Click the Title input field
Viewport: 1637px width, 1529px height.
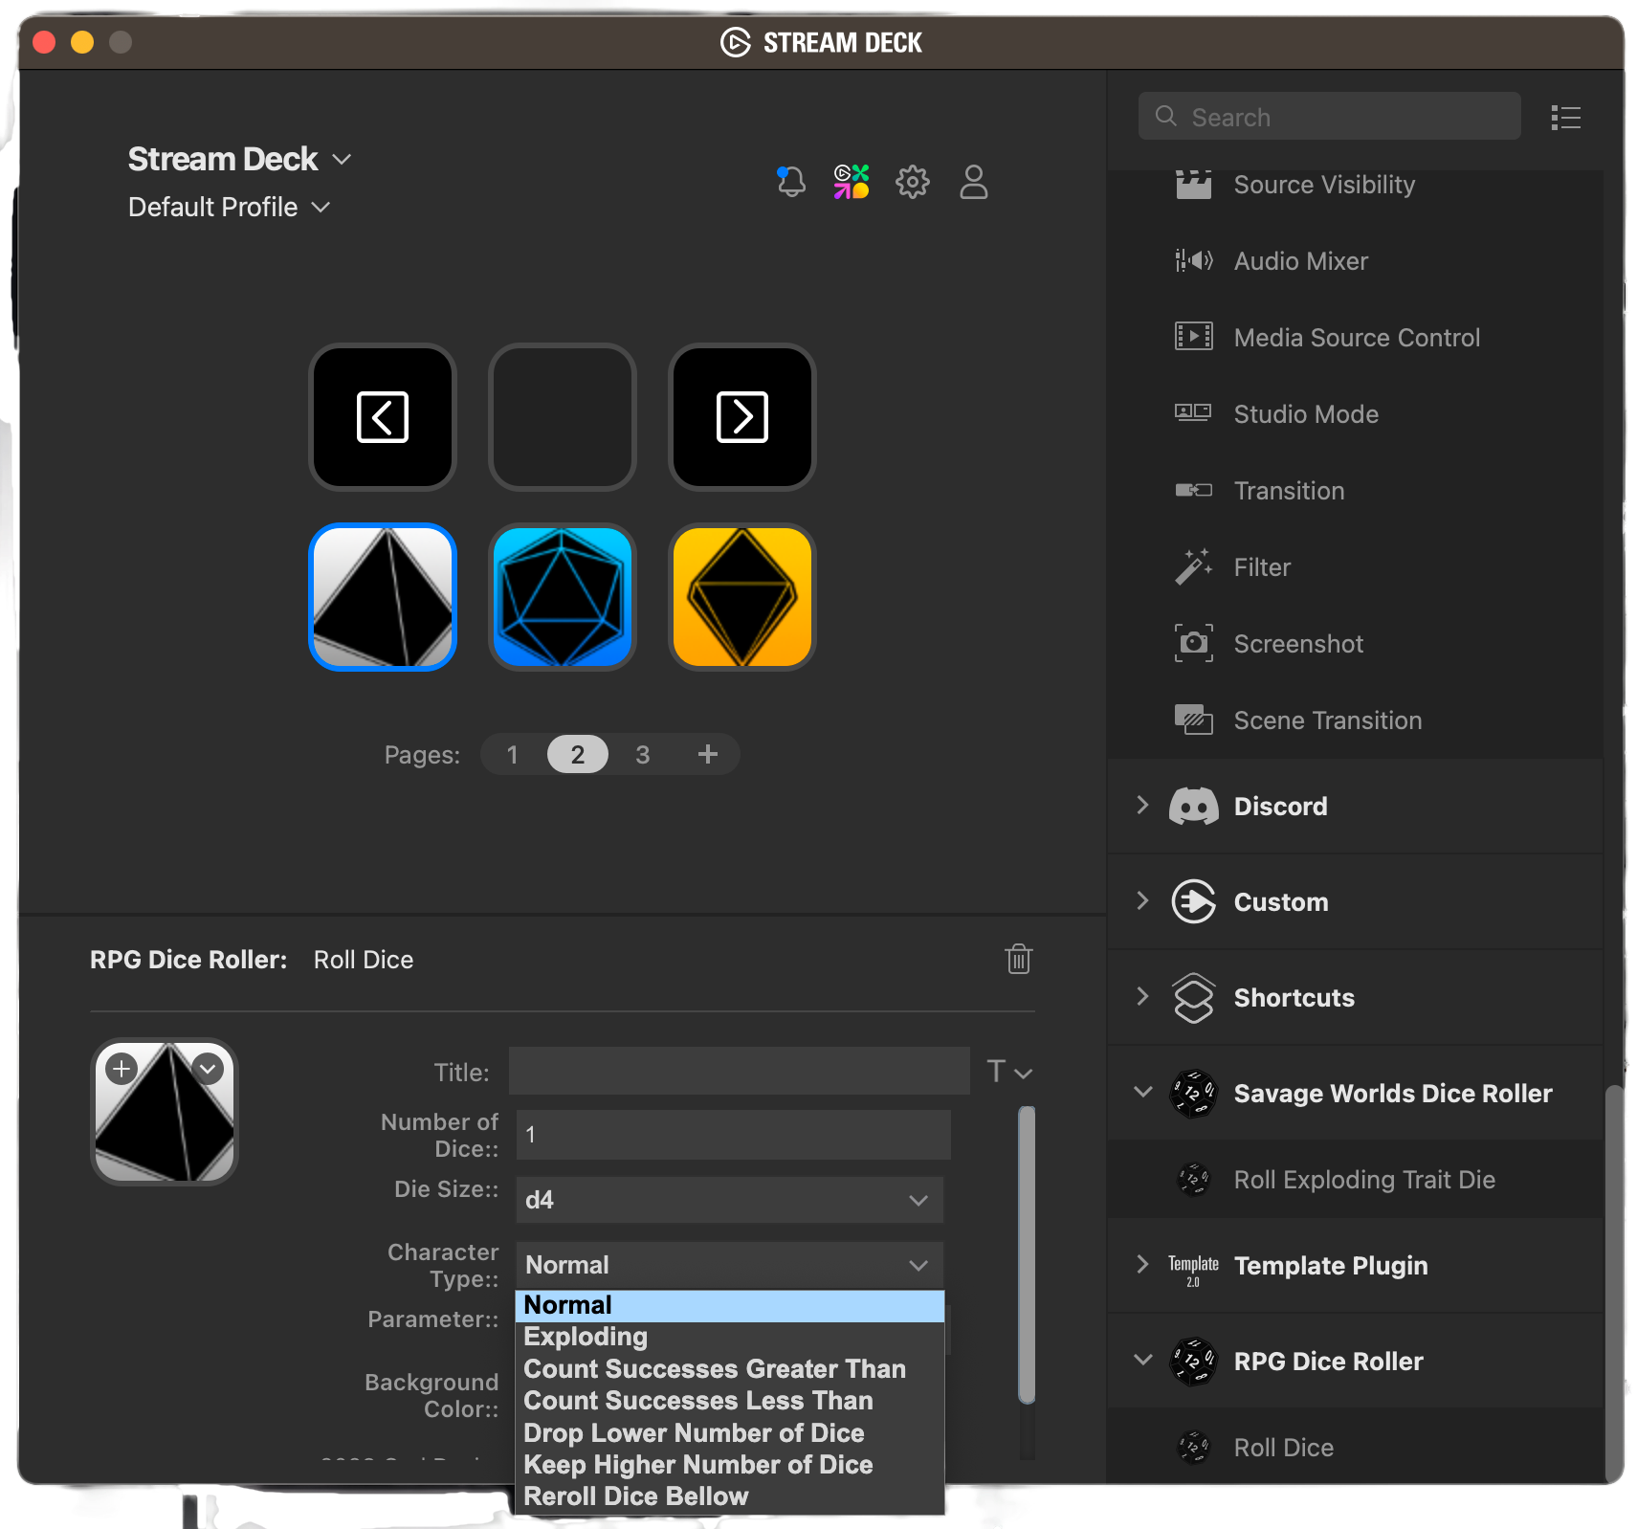(739, 1071)
